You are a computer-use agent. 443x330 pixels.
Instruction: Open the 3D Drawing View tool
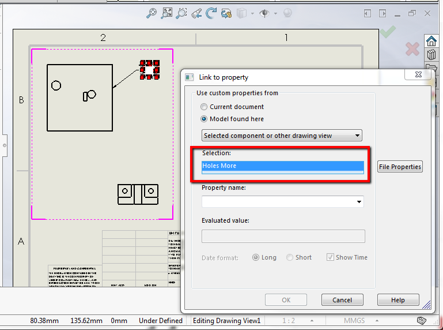point(226,13)
